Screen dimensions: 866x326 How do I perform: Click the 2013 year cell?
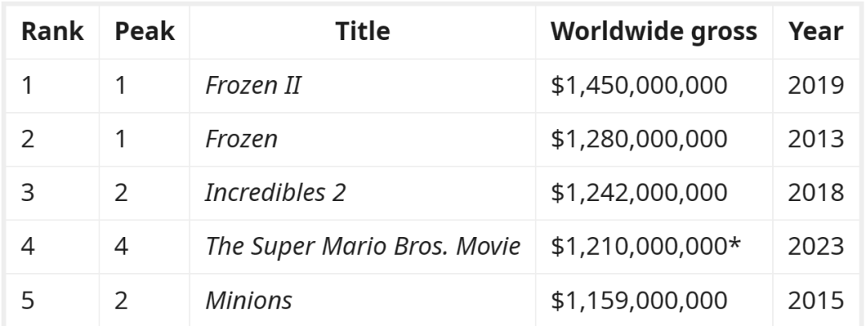coord(815,139)
